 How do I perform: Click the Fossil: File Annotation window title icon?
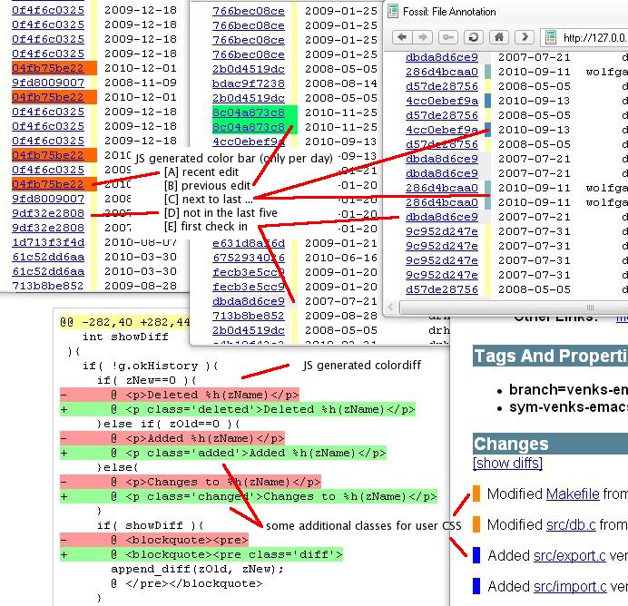pos(392,12)
